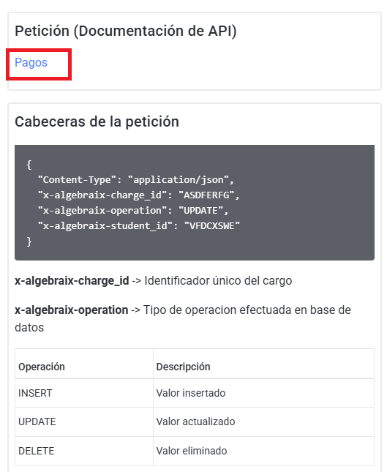Click the Valor actualizado cell

click(x=263, y=422)
